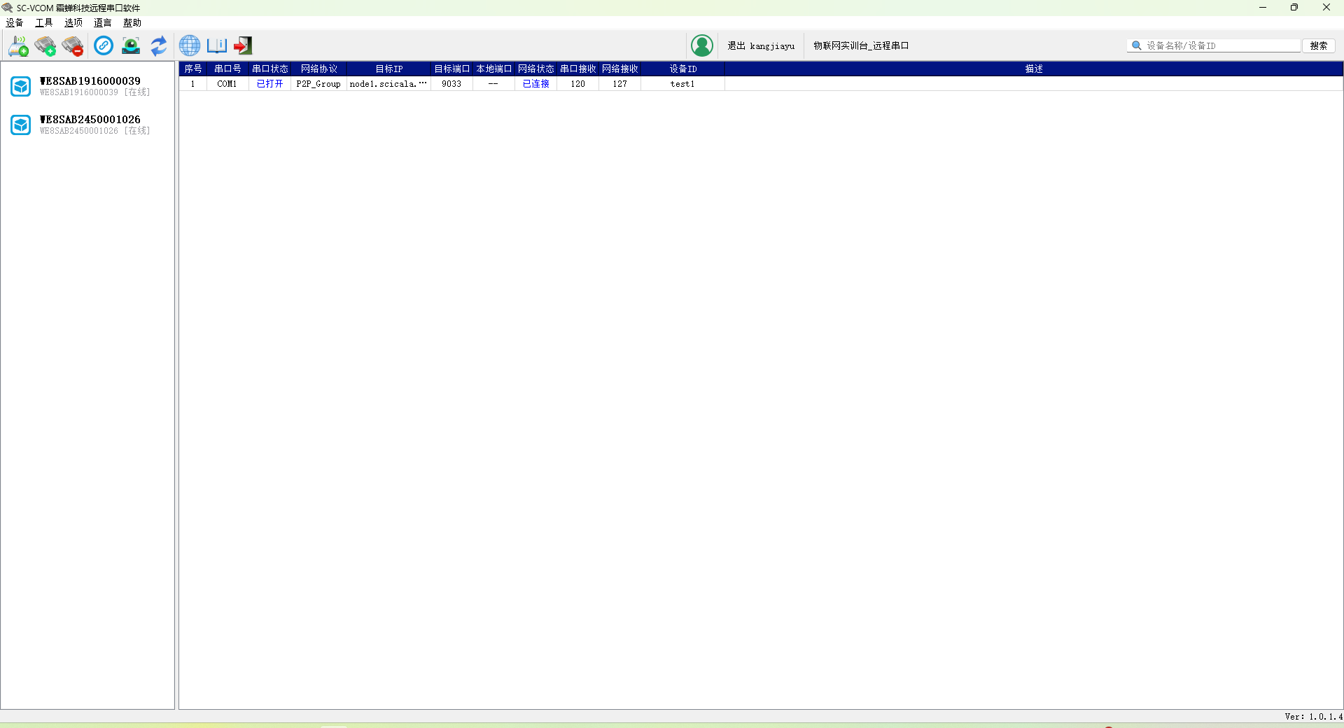
Task: Open the info book help icon
Action: [216, 46]
